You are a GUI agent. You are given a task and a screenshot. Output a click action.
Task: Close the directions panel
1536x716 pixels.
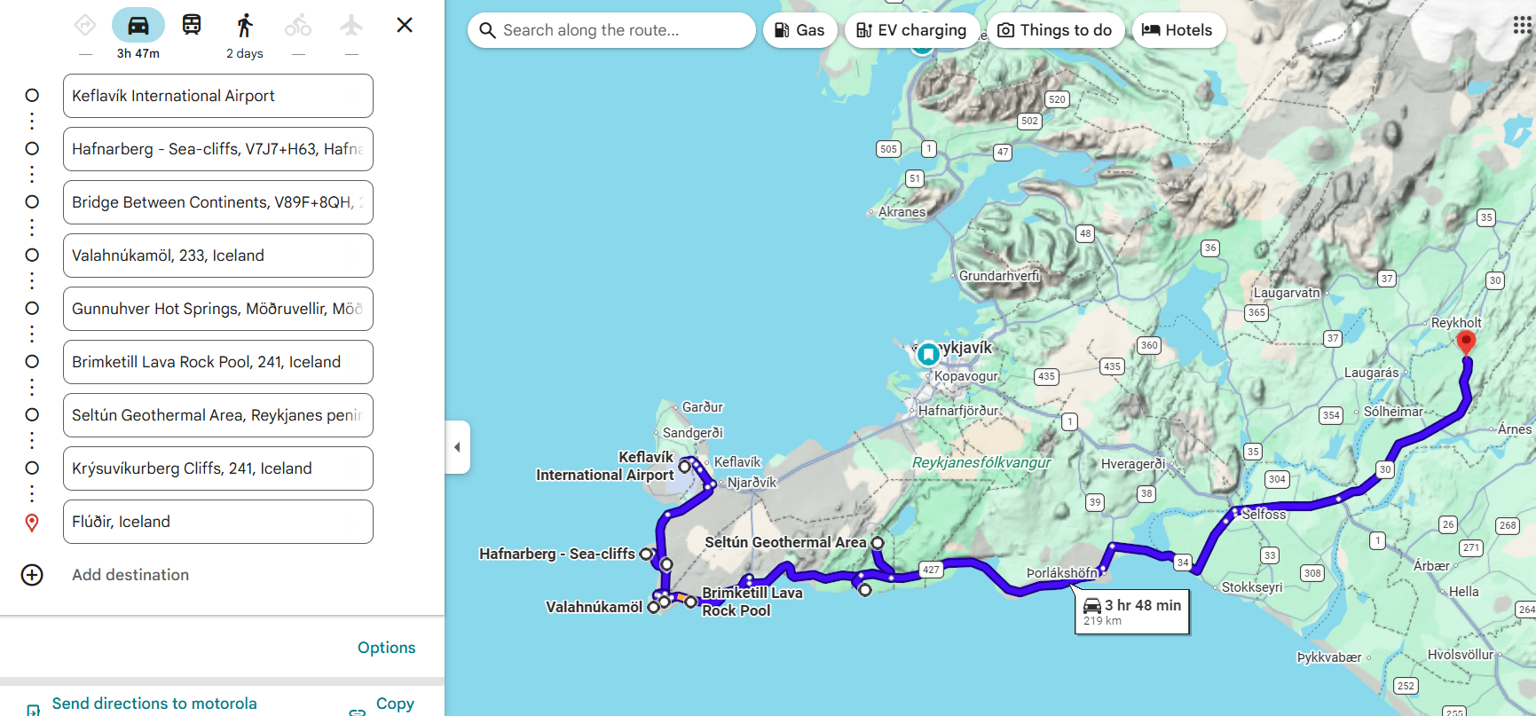[x=405, y=25]
